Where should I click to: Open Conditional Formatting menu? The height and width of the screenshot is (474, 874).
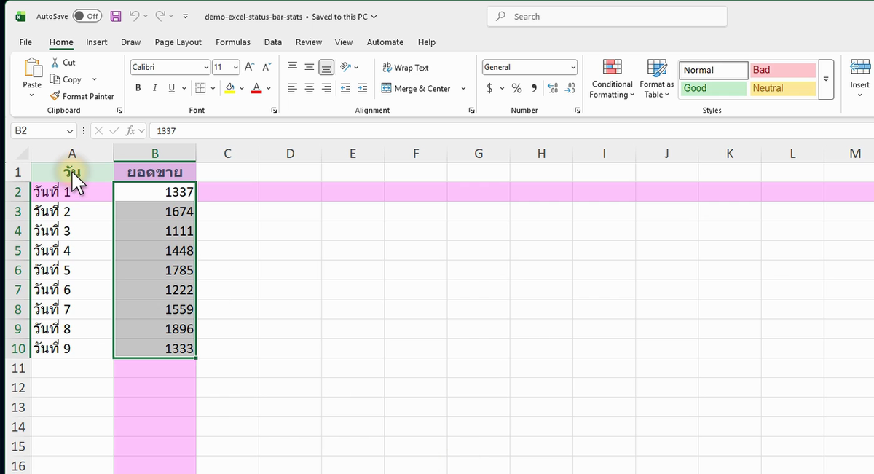click(x=612, y=79)
